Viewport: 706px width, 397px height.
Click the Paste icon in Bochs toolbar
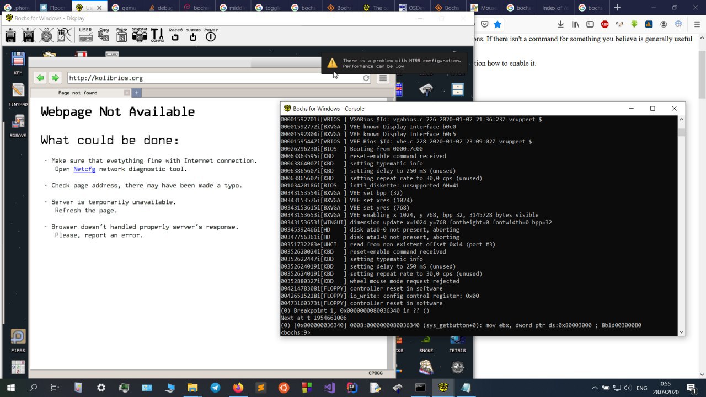tap(121, 35)
